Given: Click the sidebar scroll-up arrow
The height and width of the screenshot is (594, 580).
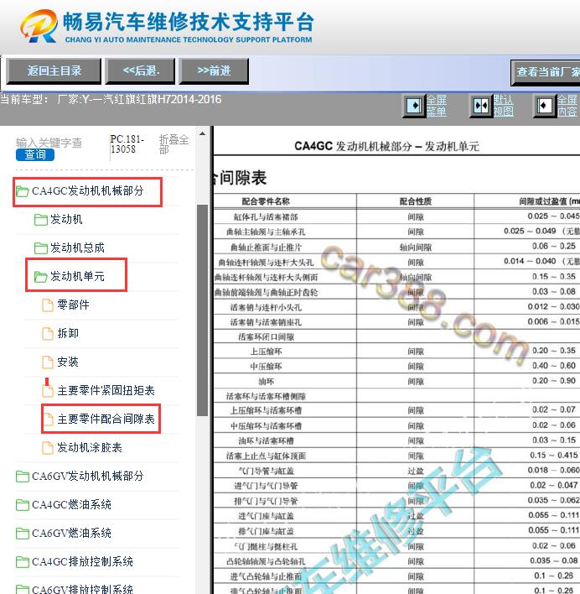Looking at the screenshot, I should click(x=203, y=133).
